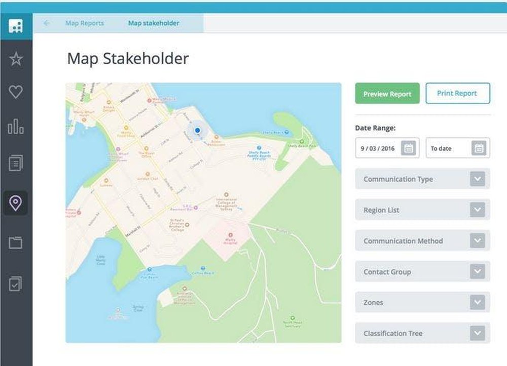The width and height of the screenshot is (507, 366).
Task: Click the Preview Report button
Action: [x=387, y=94]
